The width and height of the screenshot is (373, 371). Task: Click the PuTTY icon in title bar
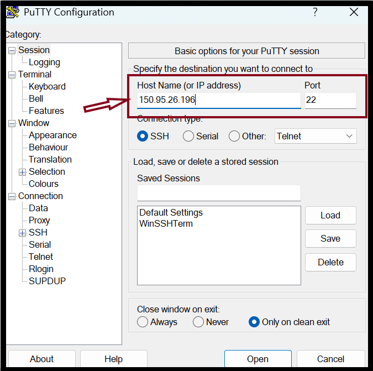[x=12, y=12]
